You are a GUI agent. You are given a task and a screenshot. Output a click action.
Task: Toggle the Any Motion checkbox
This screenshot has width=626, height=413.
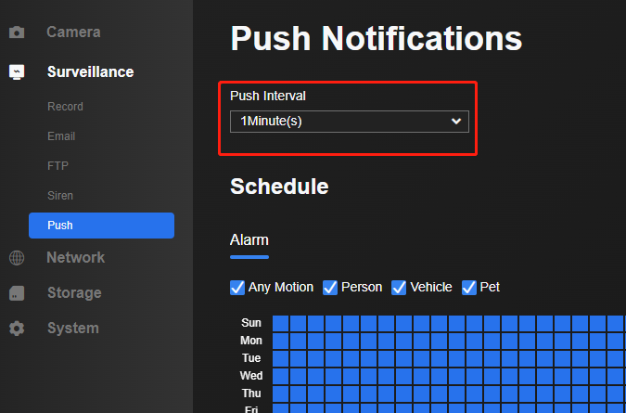[x=237, y=288]
